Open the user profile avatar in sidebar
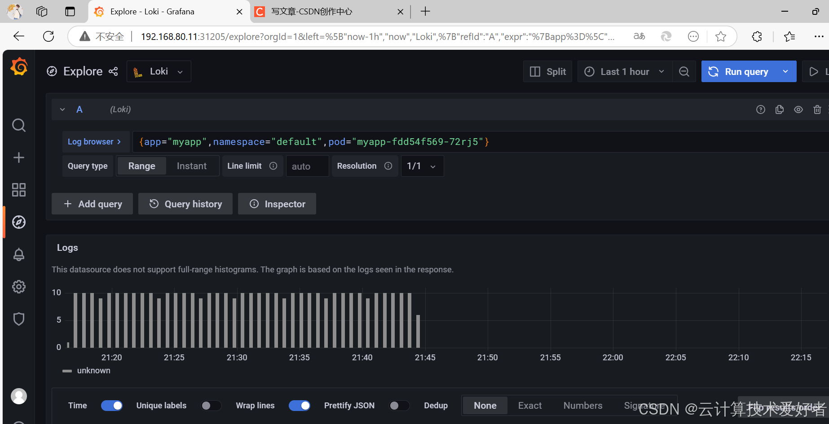This screenshot has height=424, width=829. pos(19,396)
